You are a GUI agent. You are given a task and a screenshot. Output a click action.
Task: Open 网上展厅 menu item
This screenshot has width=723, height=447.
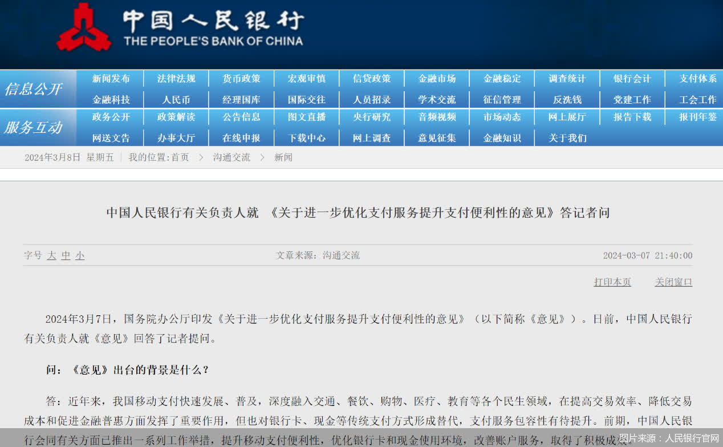[x=567, y=117]
